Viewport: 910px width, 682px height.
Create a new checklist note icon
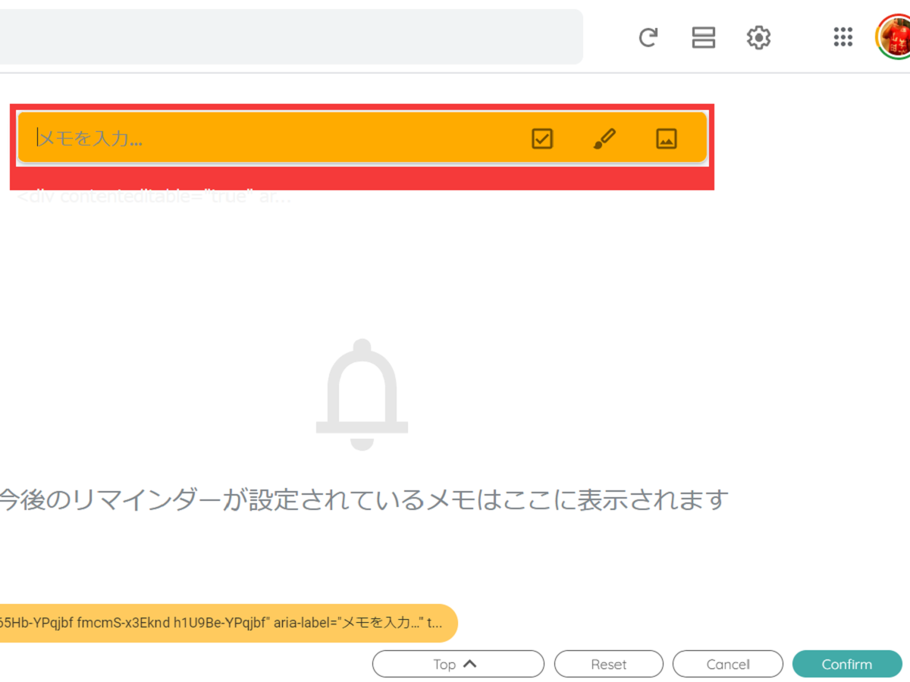tap(542, 139)
